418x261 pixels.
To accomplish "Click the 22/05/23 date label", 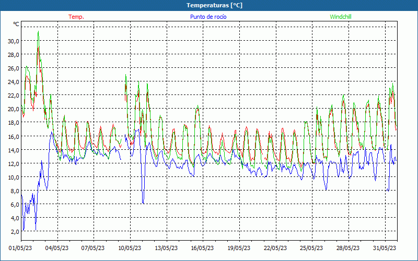I will coord(275,248).
